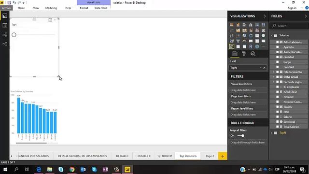Navigate to previous page tabs with arrow
Screen dimensions: 309x174
(12, 156)
